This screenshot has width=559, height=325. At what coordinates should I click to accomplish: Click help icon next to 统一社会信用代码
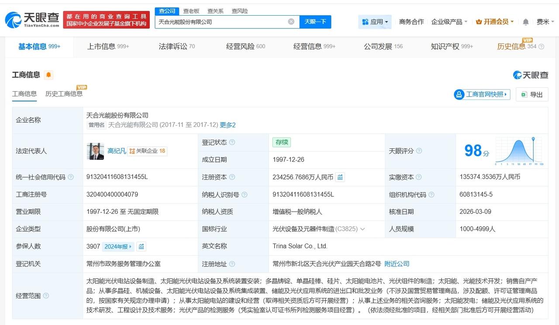point(71,177)
